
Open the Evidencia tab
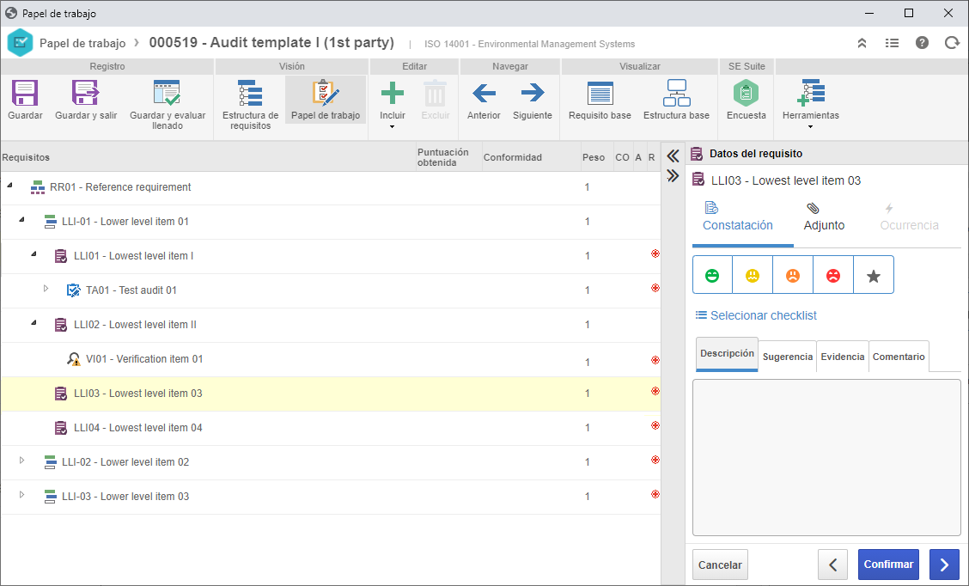pyautogui.click(x=843, y=357)
